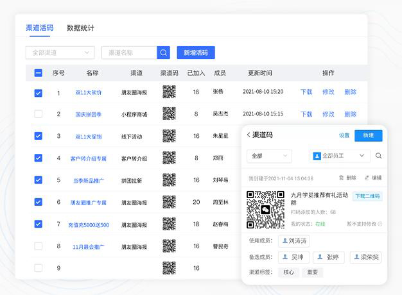Download row 1 双11大砍价 code
The height and width of the screenshot is (295, 402).
(306, 92)
